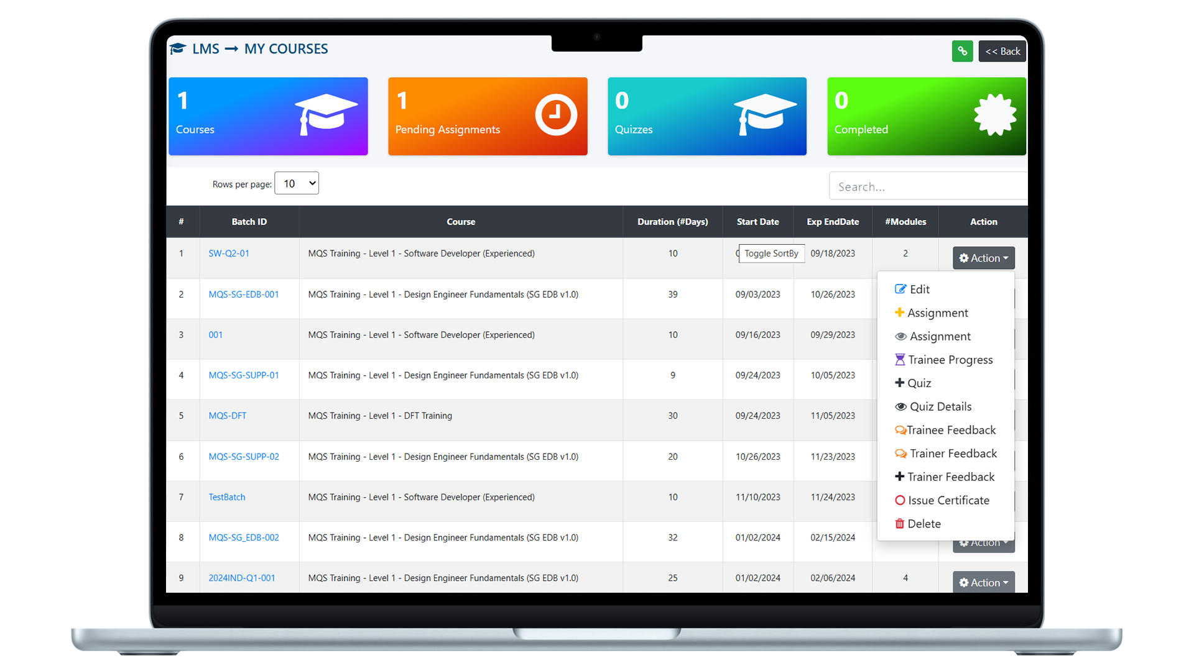The width and height of the screenshot is (1194, 671).
Task: Click the LMS graduation cap logo icon
Action: pyautogui.click(x=178, y=48)
